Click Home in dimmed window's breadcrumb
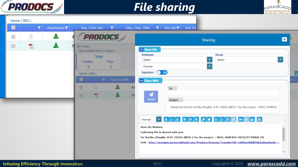 pos(83,73)
